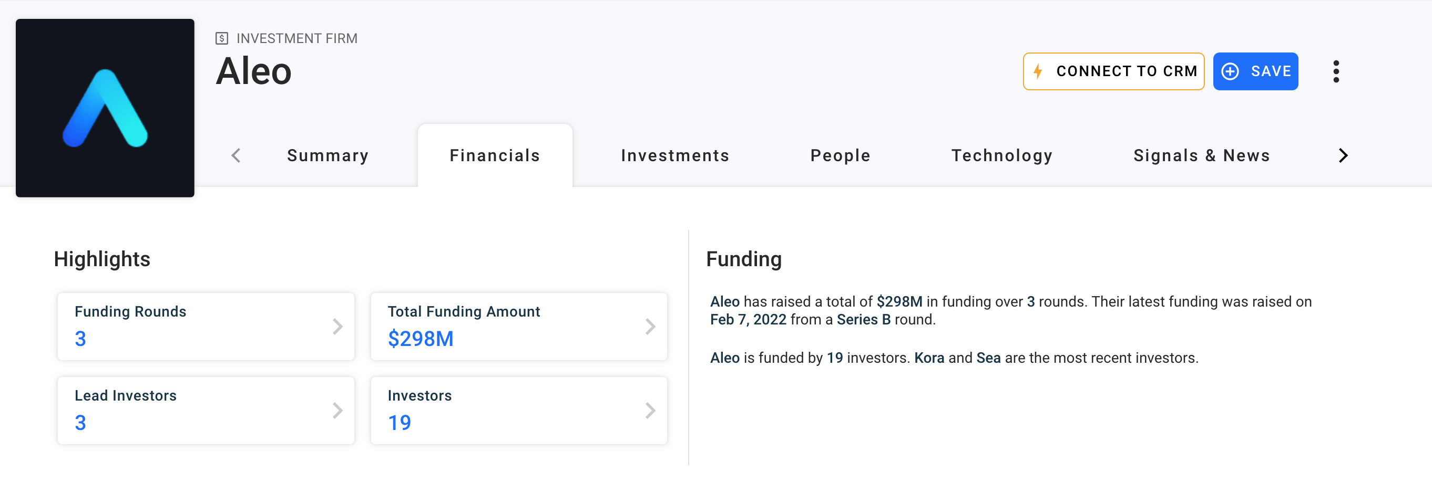Open the Kora investor link

coord(929,358)
